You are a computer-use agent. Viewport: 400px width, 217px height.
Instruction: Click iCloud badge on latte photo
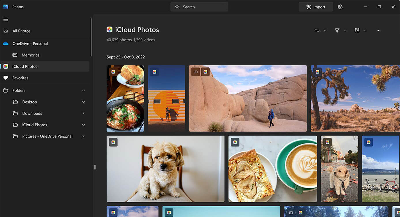click(235, 142)
